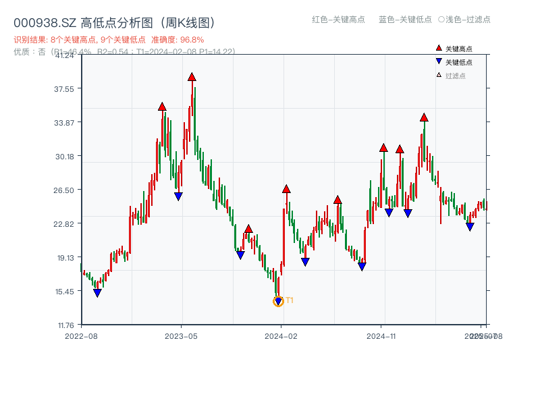Click the first blue triangle marker near 2022-08
The width and height of the screenshot is (540, 405).
(98, 294)
